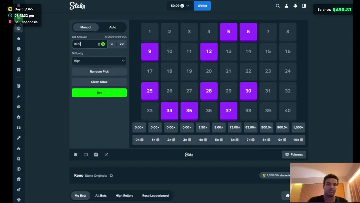
Task: Open the High Rollers tab
Action: click(124, 195)
